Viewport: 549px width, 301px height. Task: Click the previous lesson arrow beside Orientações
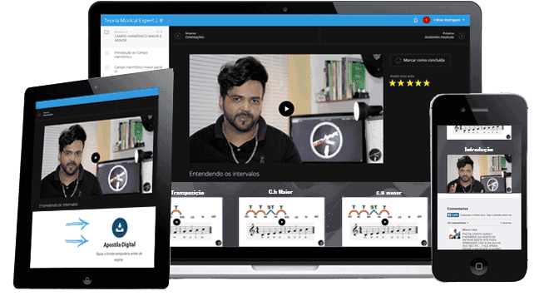pyautogui.click(x=177, y=36)
